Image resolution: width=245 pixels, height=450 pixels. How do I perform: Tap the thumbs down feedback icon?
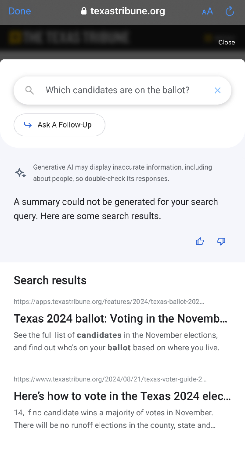(221, 241)
